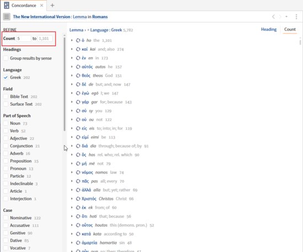The width and height of the screenshot is (303, 252).
Task: Expand the δέ de entry
Action: [72, 85]
